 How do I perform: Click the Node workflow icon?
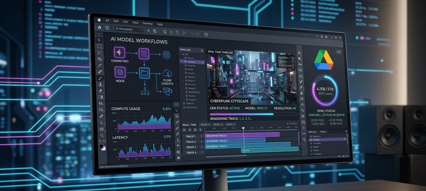120,72
